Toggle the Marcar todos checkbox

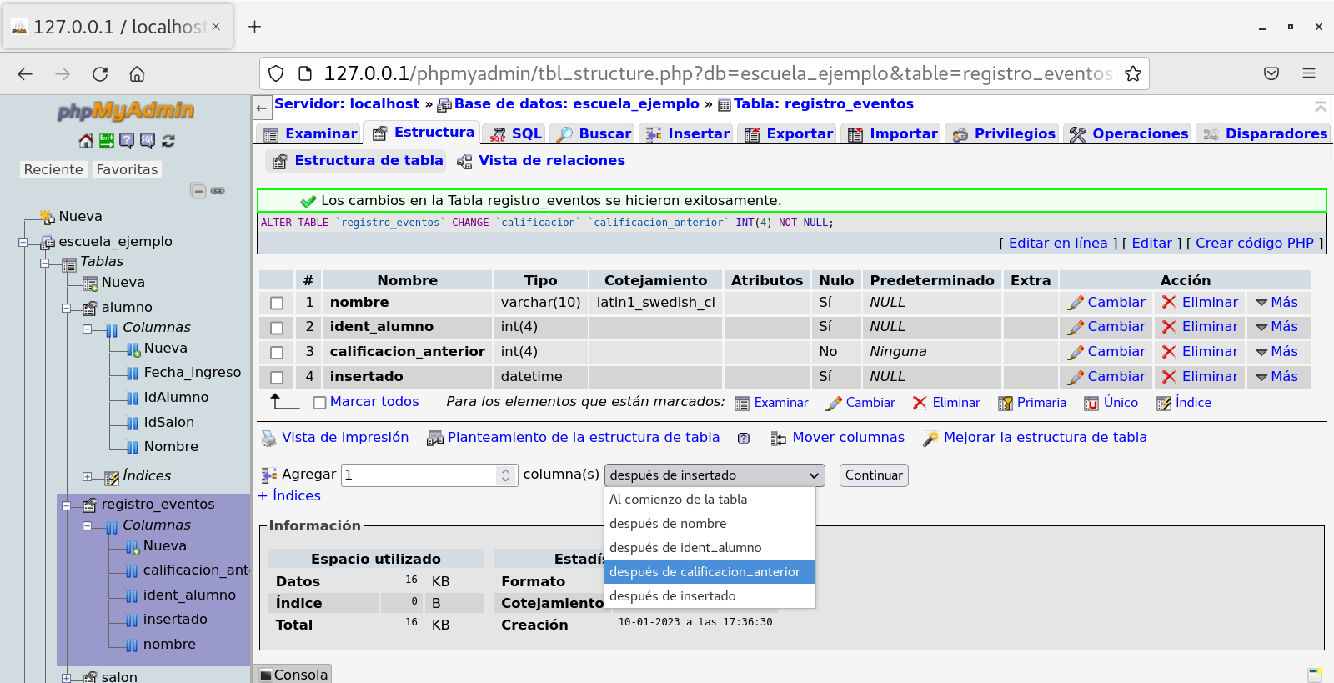click(319, 403)
